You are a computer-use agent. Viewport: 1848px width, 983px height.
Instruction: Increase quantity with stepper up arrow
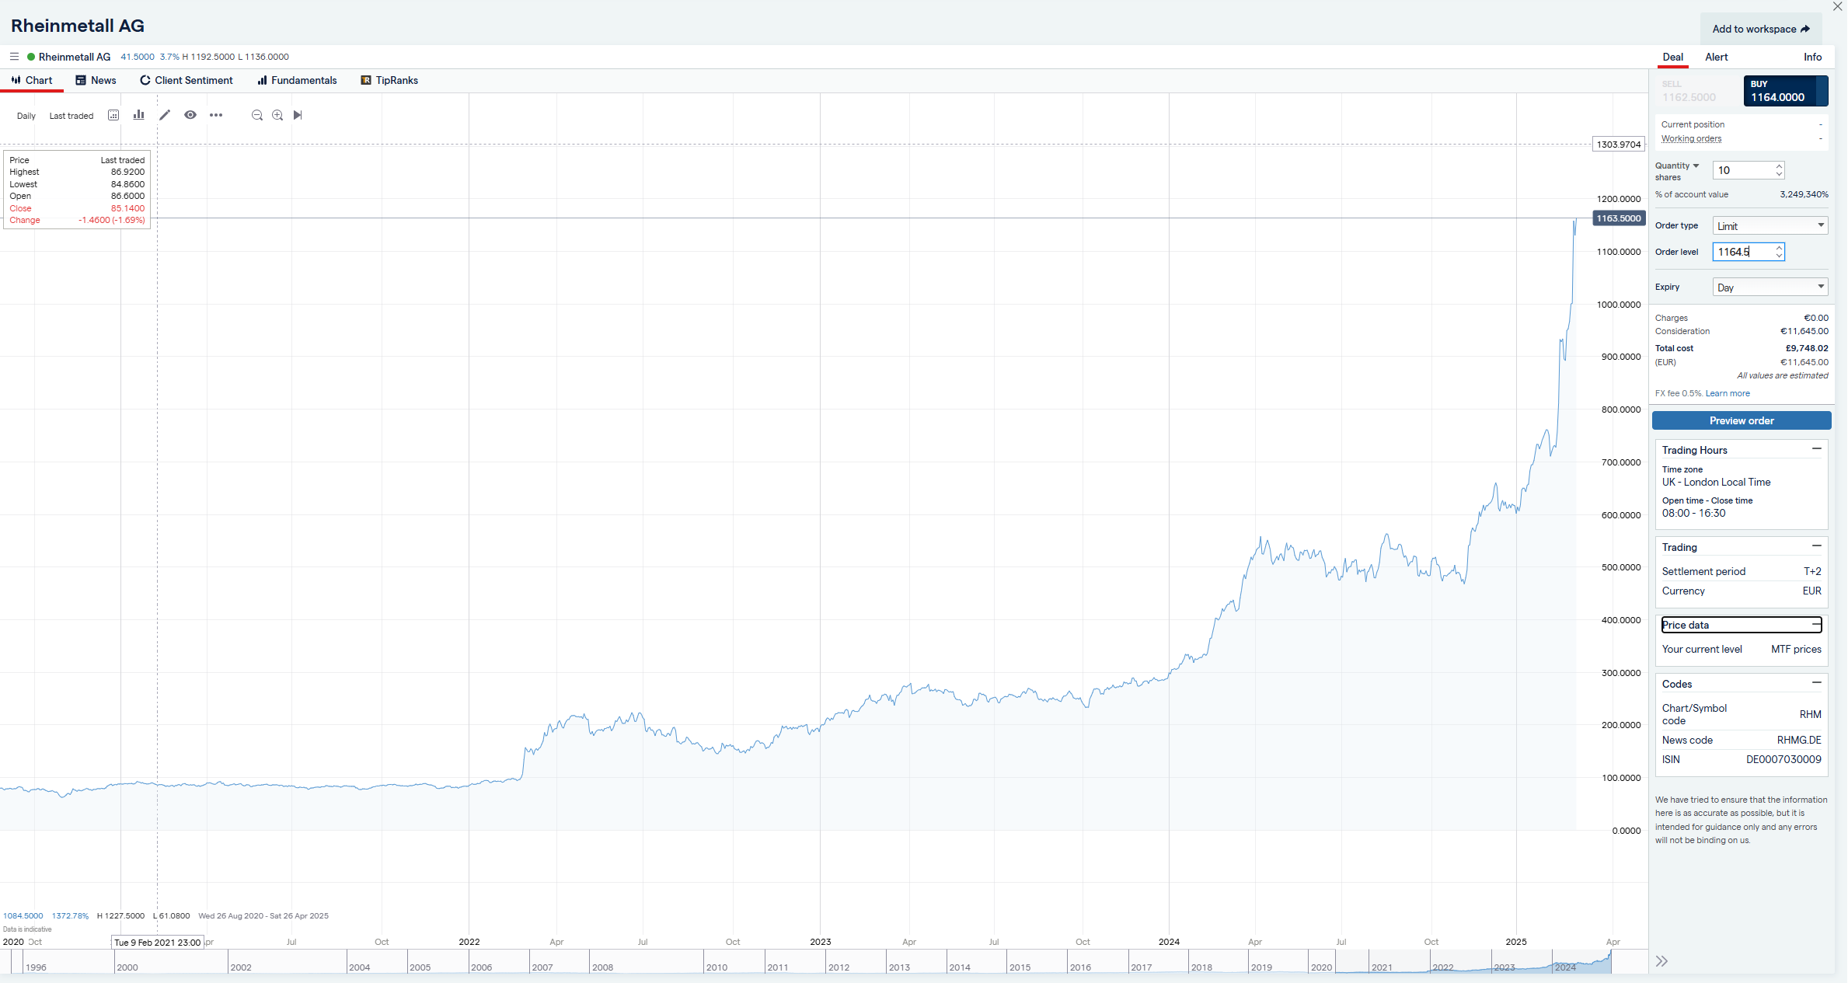coord(1779,166)
